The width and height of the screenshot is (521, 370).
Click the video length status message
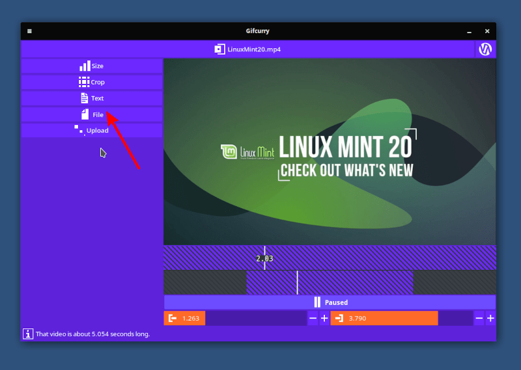(x=92, y=334)
